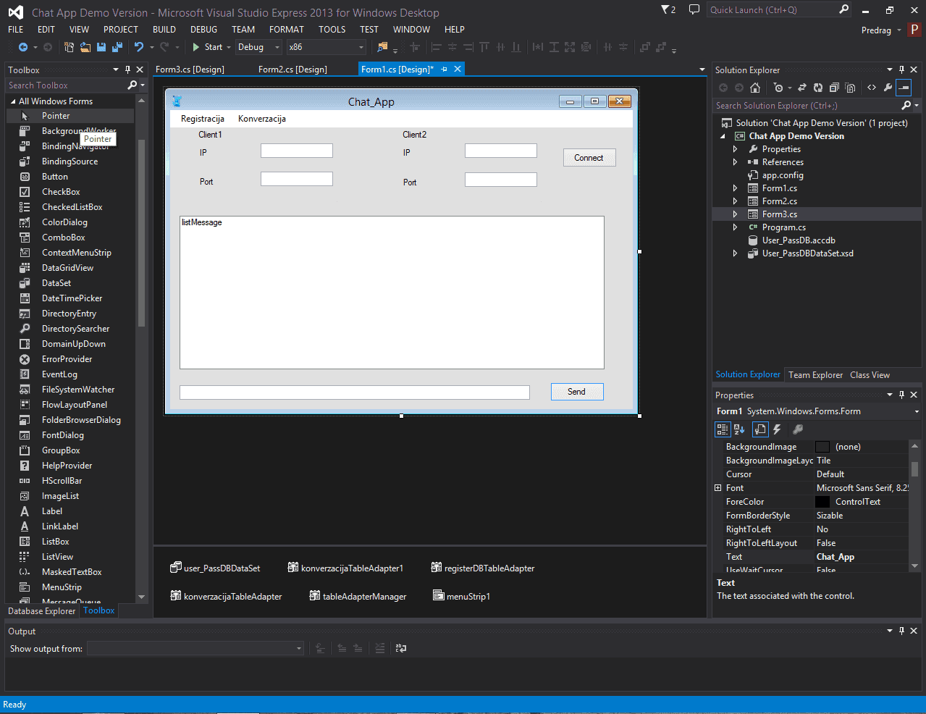
Task: Open the Form1 object selector dropdown in Properties
Action: point(917,411)
